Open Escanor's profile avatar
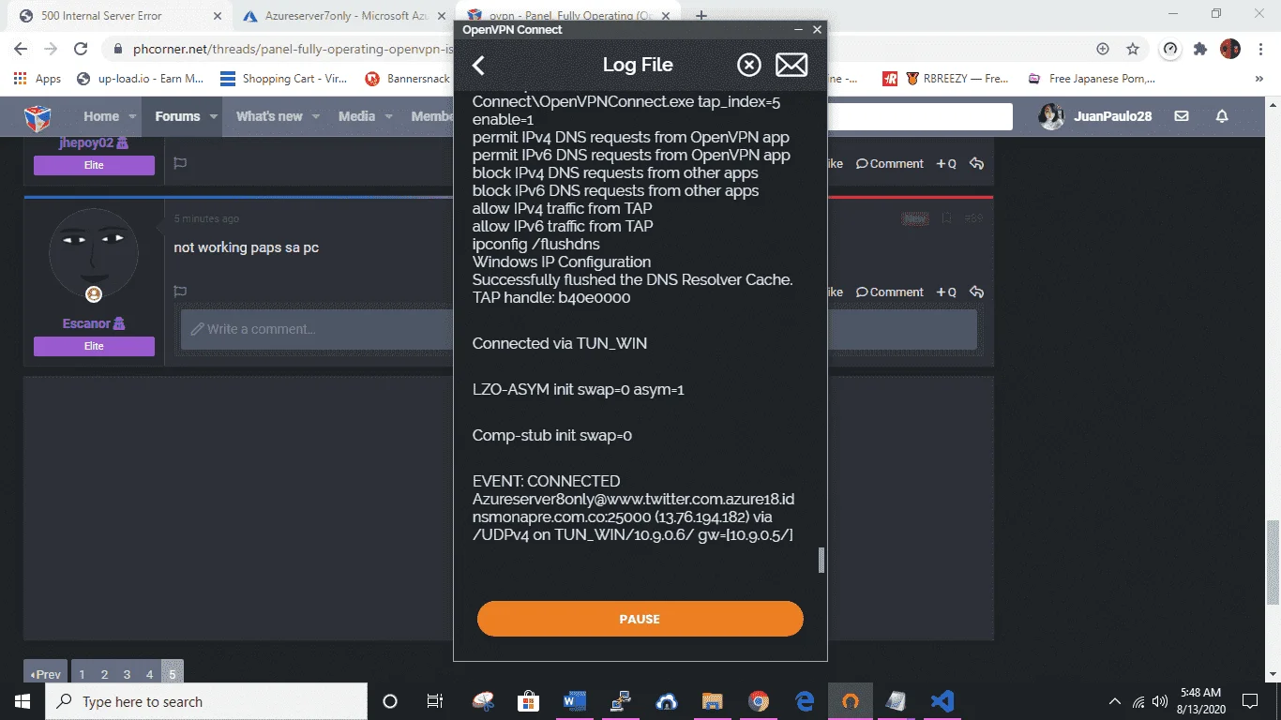The height and width of the screenshot is (720, 1281). [x=94, y=253]
